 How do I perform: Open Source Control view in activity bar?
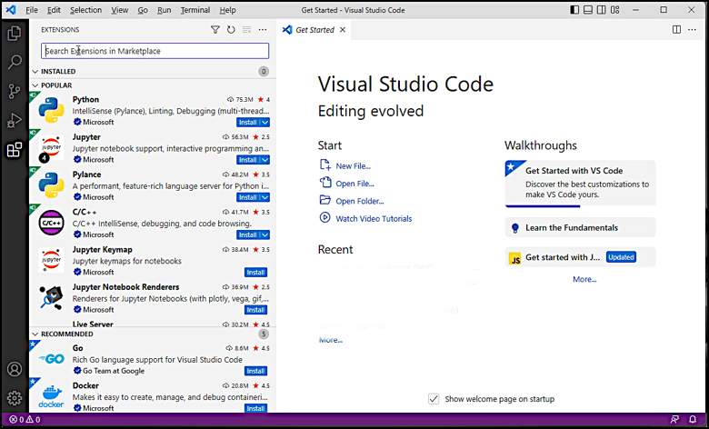pos(15,91)
